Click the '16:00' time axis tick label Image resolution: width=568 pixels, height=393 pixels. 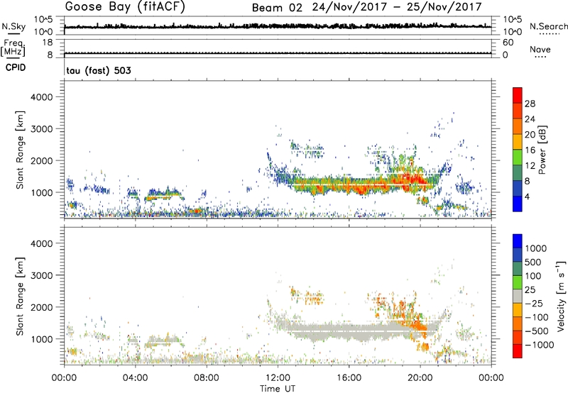(349, 378)
